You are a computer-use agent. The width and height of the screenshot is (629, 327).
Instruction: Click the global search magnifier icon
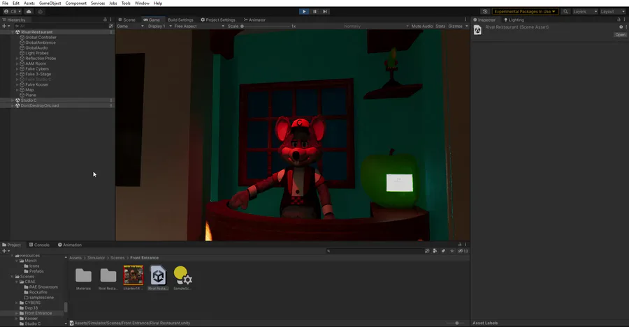[565, 12]
